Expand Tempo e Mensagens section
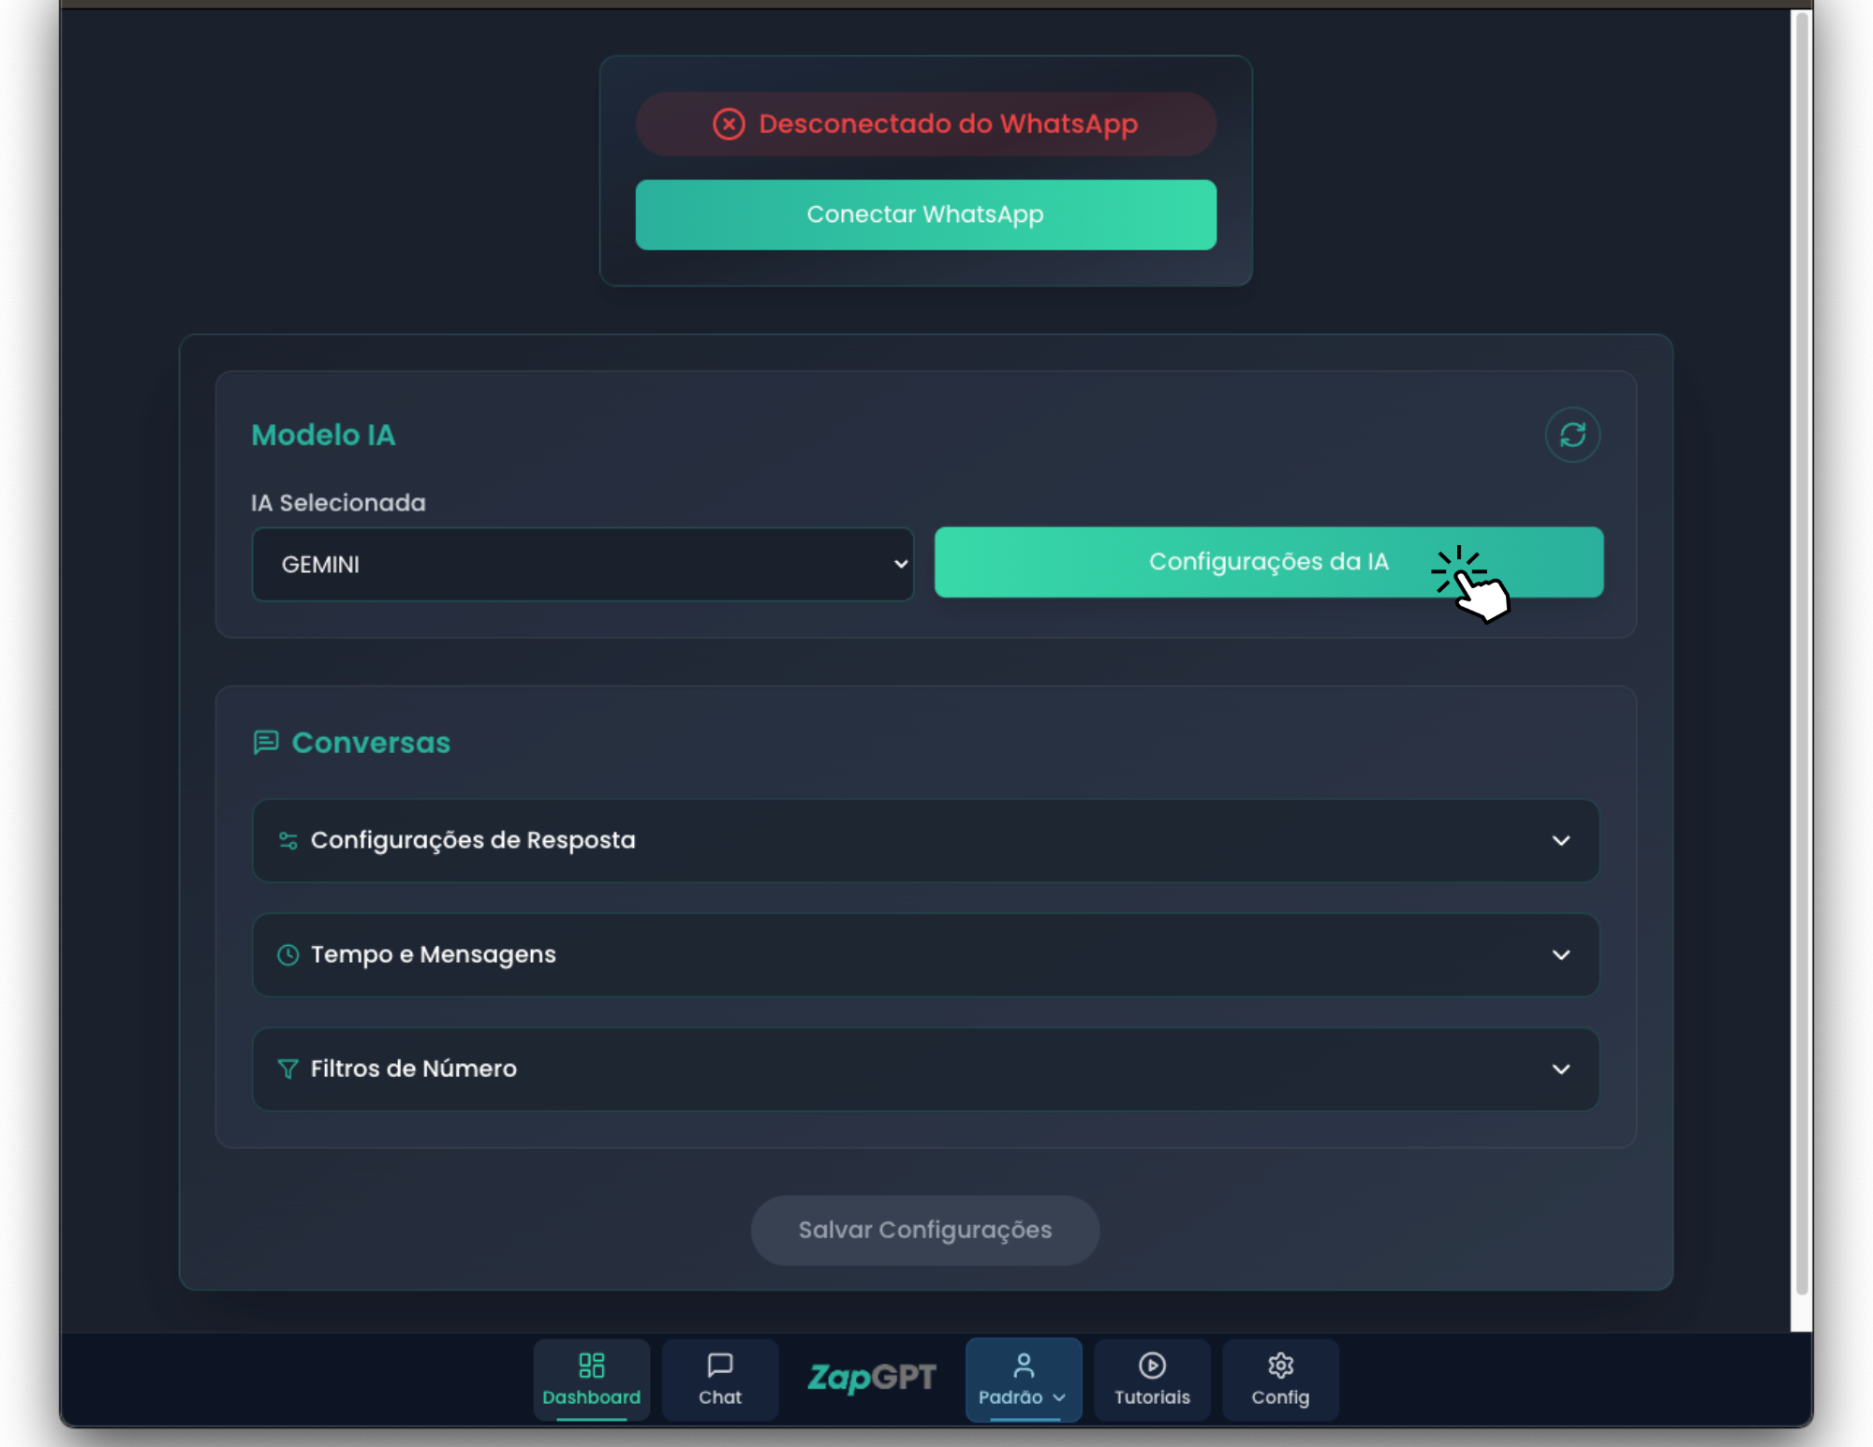The image size is (1873, 1447). pyautogui.click(x=925, y=954)
